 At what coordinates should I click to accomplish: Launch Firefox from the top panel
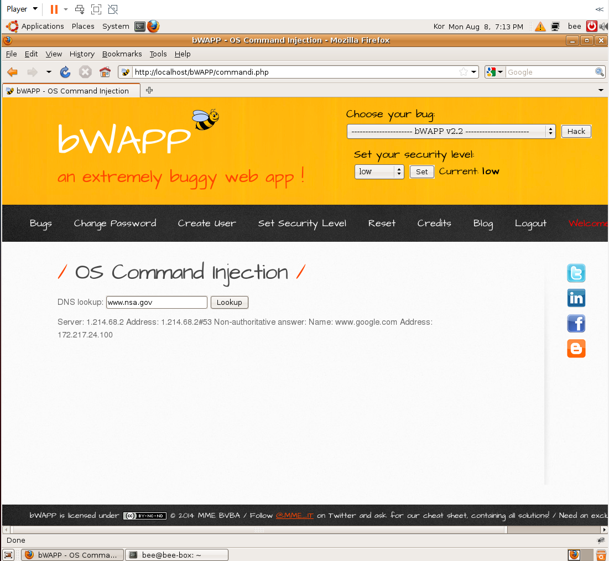pyautogui.click(x=153, y=27)
